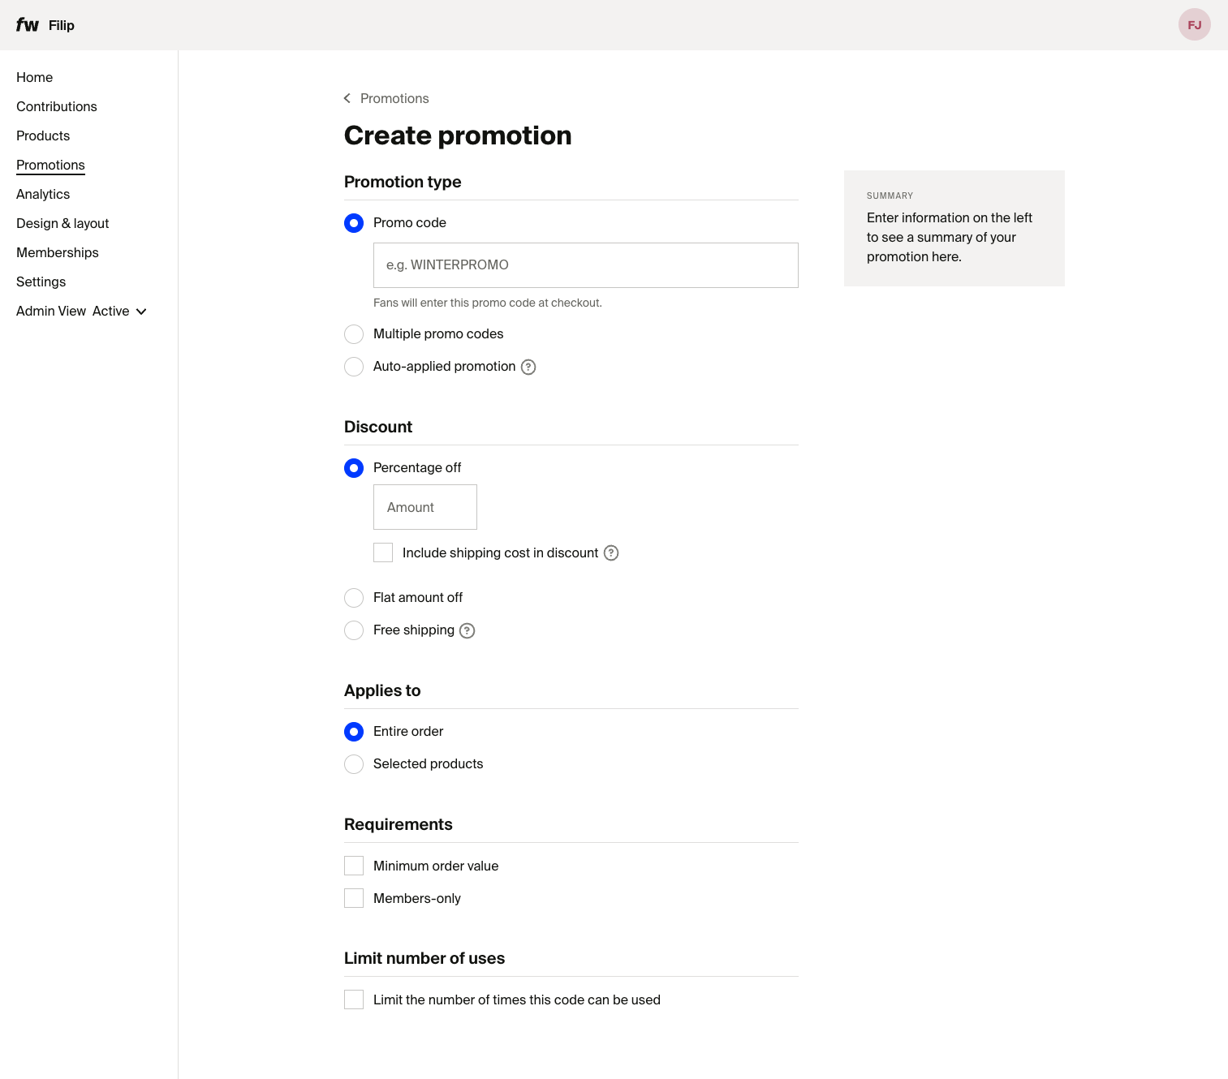Viewport: 1228px width, 1079px height.
Task: Go back to Promotions via breadcrumb link
Action: point(394,98)
